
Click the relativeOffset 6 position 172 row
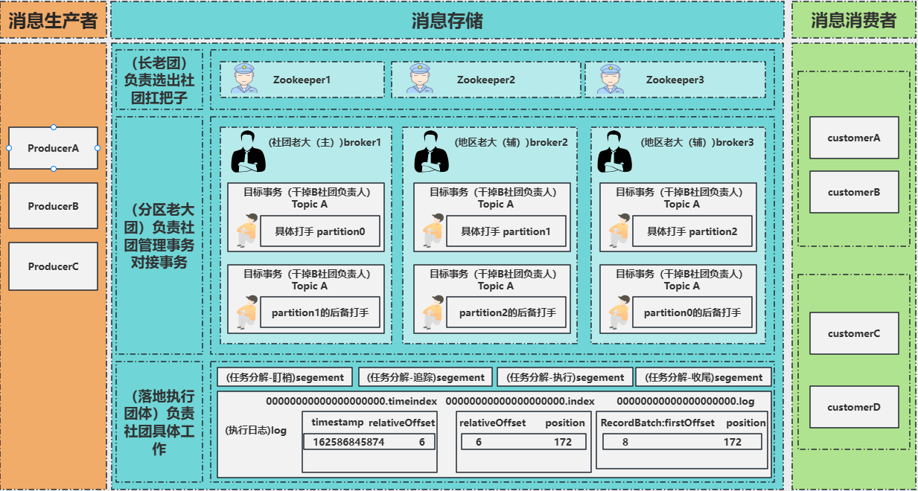point(524,442)
